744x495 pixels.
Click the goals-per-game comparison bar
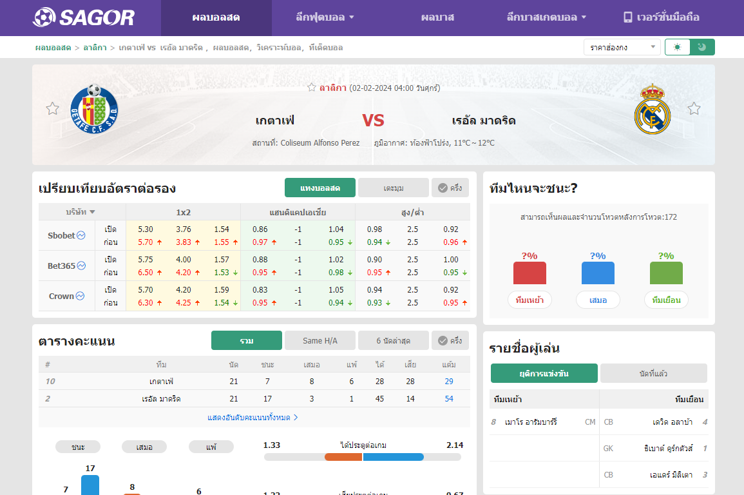pos(363,457)
